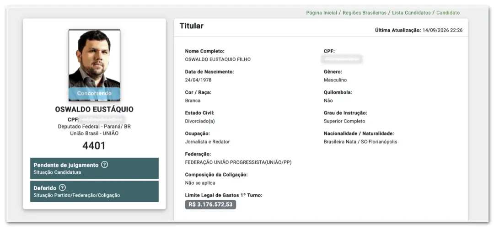Click the candidate name OSWALDO EUSTÁQUIO heading
This screenshot has height=230, width=494.
point(94,109)
